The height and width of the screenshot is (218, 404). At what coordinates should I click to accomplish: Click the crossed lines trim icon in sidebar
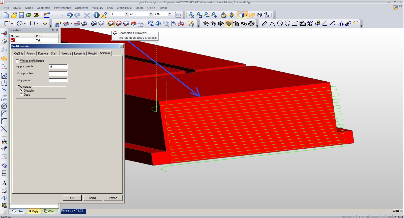tap(4, 129)
